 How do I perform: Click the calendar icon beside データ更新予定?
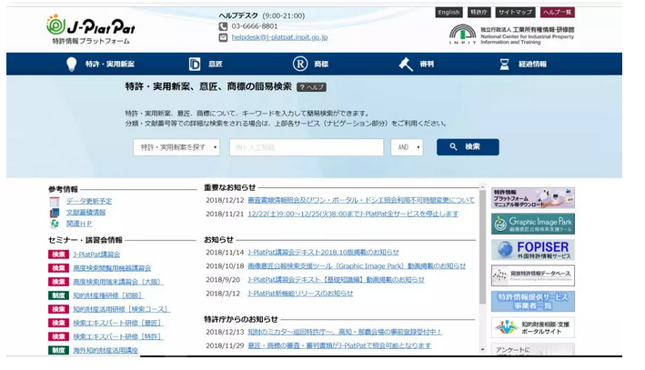[x=55, y=202]
